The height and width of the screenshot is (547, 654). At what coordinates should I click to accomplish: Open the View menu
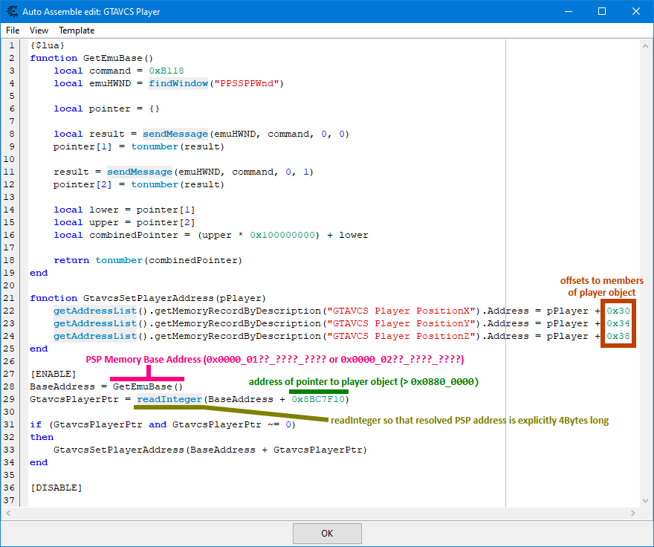pyautogui.click(x=39, y=30)
